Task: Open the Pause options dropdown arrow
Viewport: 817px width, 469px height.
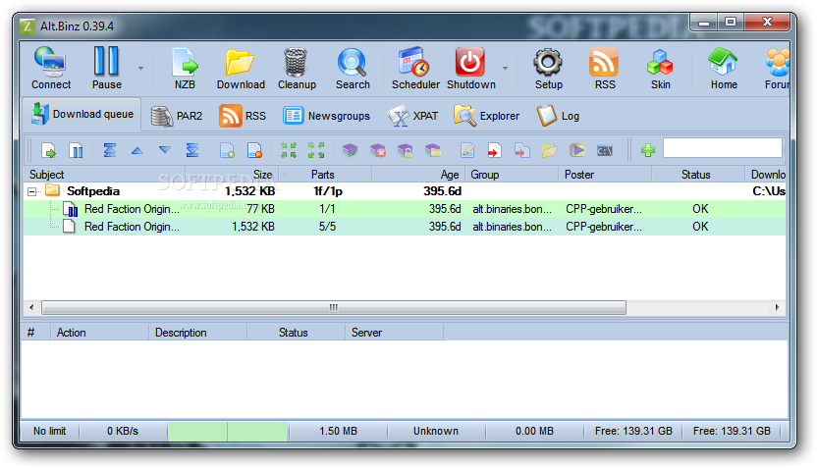Action: (x=140, y=68)
